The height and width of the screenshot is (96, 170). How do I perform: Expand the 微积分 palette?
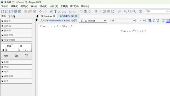pos(16,31)
